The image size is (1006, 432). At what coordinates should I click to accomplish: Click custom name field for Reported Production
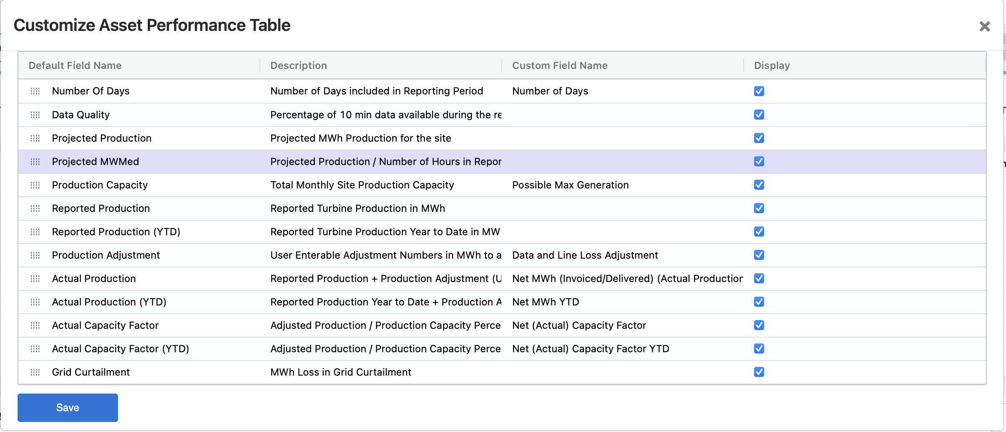tap(622, 208)
